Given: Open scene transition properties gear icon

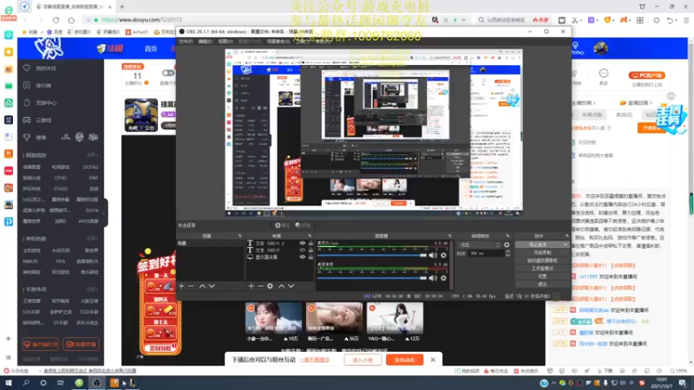Looking at the screenshot, I should coord(507,244).
